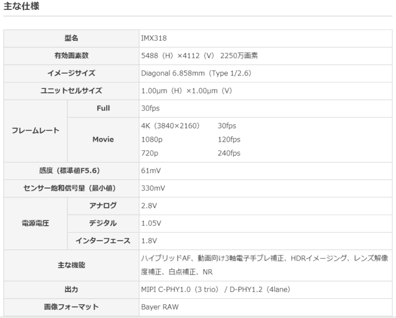Select the アナログ voltage sub-header

pos(103,205)
